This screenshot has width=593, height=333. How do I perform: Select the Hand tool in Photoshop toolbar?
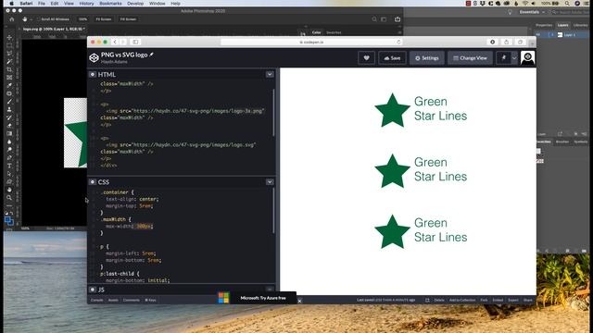coord(9,190)
